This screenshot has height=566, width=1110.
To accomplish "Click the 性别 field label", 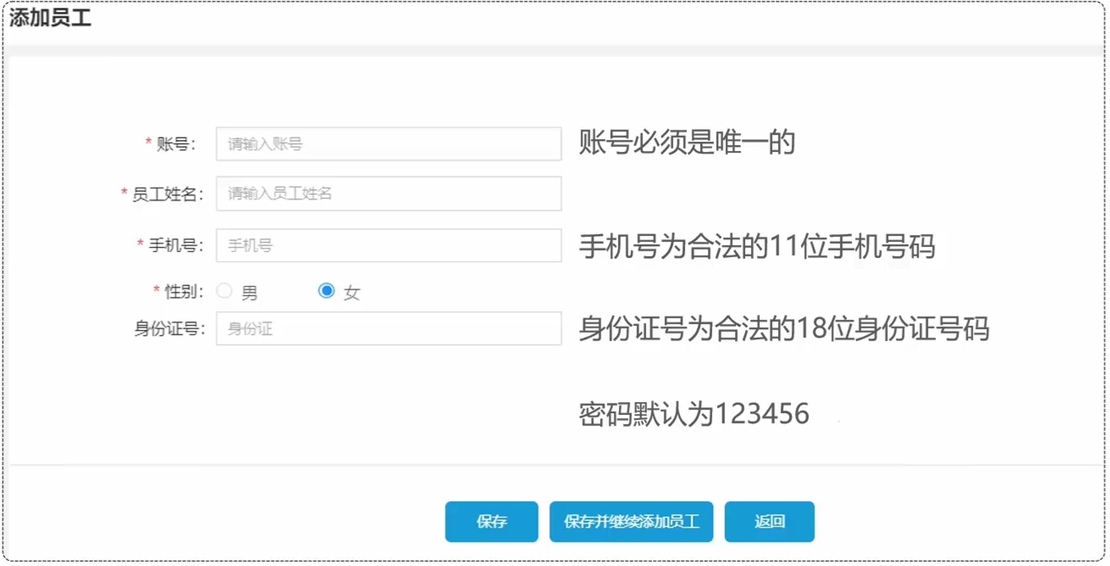I will pos(183,292).
